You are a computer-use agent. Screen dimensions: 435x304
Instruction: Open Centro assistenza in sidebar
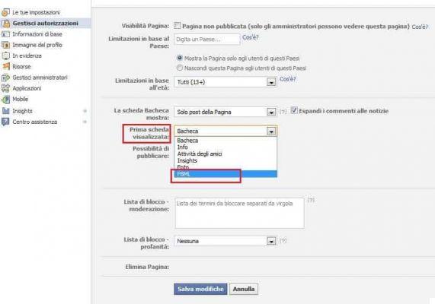(x=35, y=122)
